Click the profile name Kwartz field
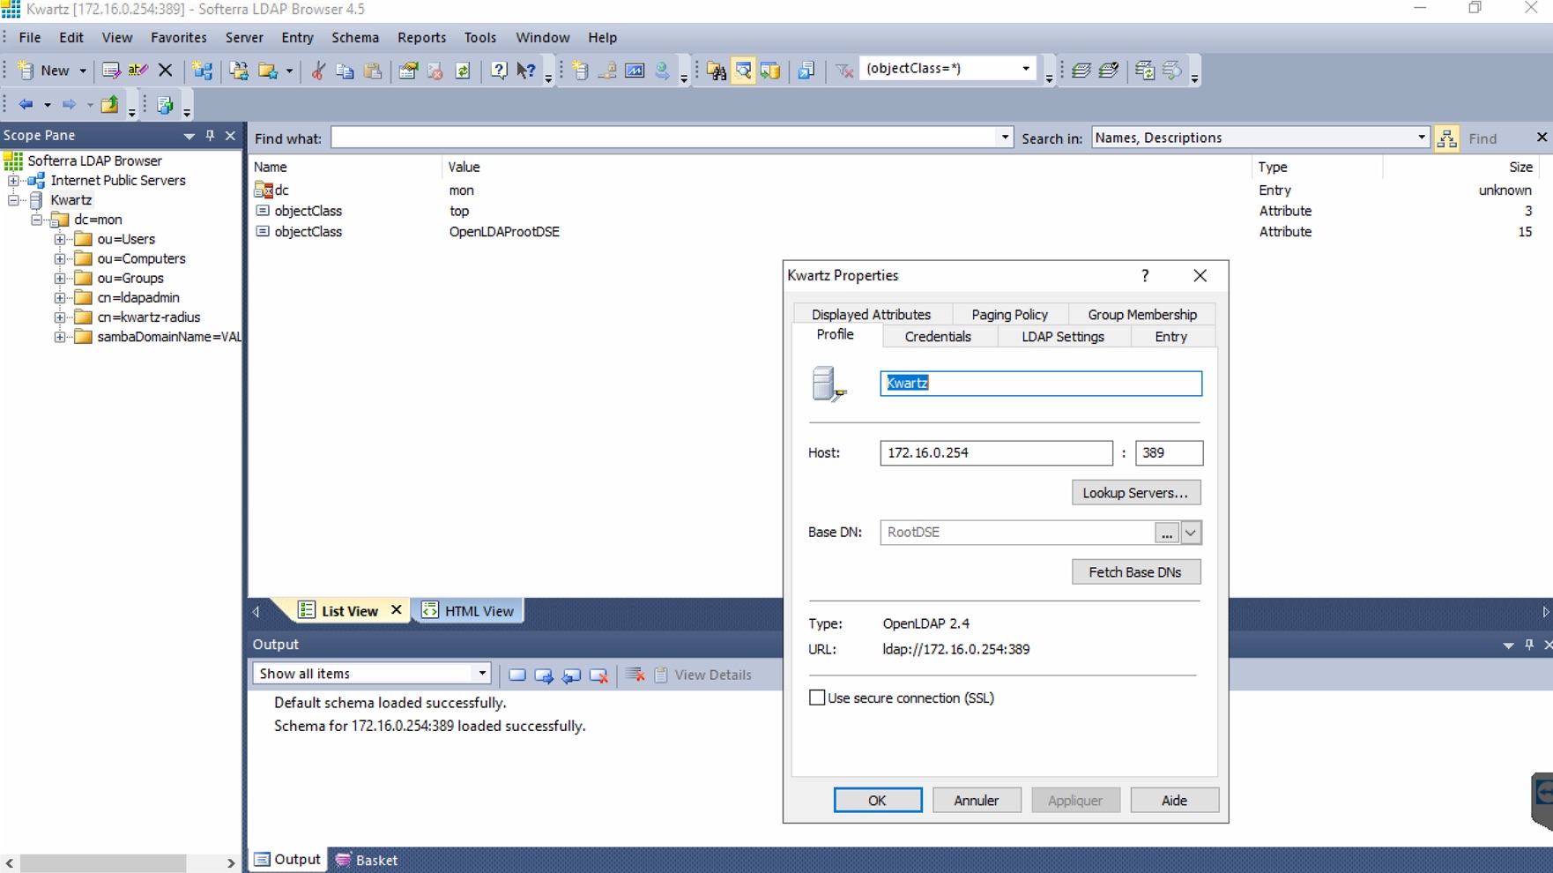Image resolution: width=1553 pixels, height=873 pixels. pos(1040,384)
